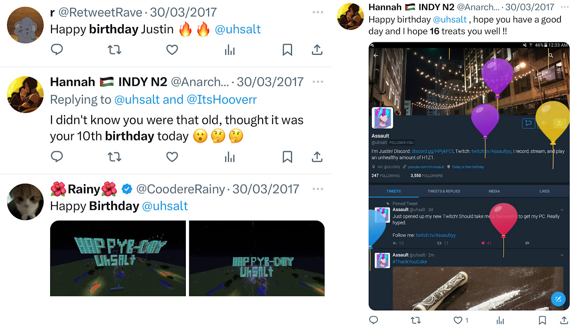Bookmark RetweetRave's tweet

click(287, 50)
